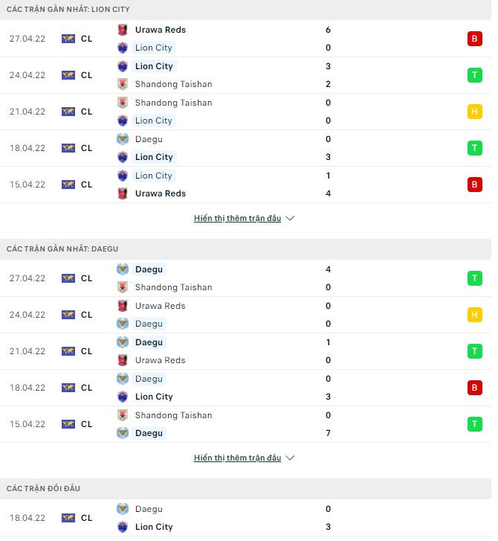Click green T badge for Daegu's 7-0 win
The height and width of the screenshot is (541, 498).
tap(475, 424)
